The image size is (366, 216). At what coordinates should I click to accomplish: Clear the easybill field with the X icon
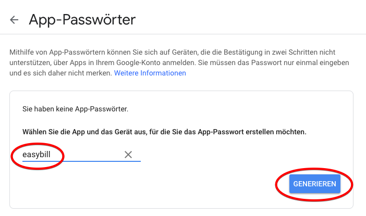(128, 155)
